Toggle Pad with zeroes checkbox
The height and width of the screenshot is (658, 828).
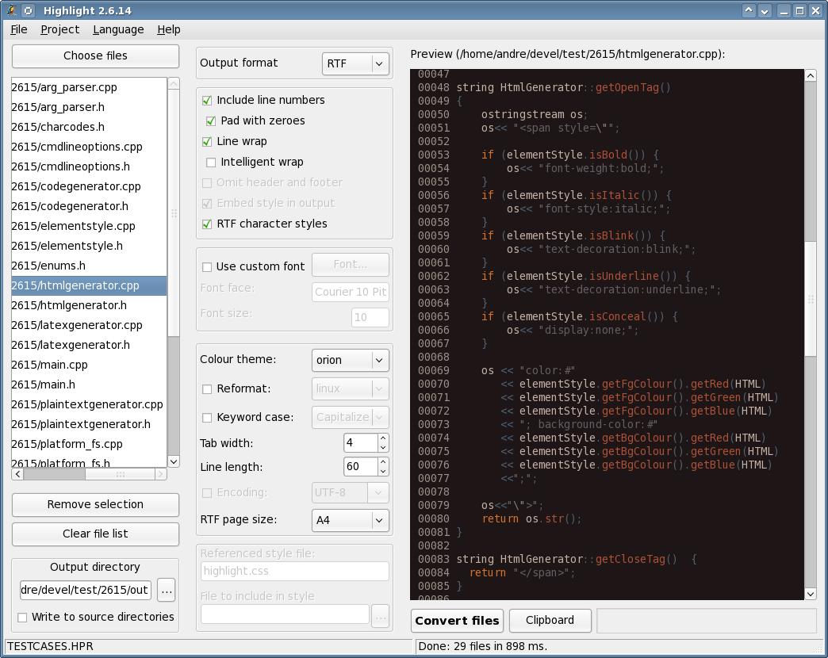tap(211, 121)
